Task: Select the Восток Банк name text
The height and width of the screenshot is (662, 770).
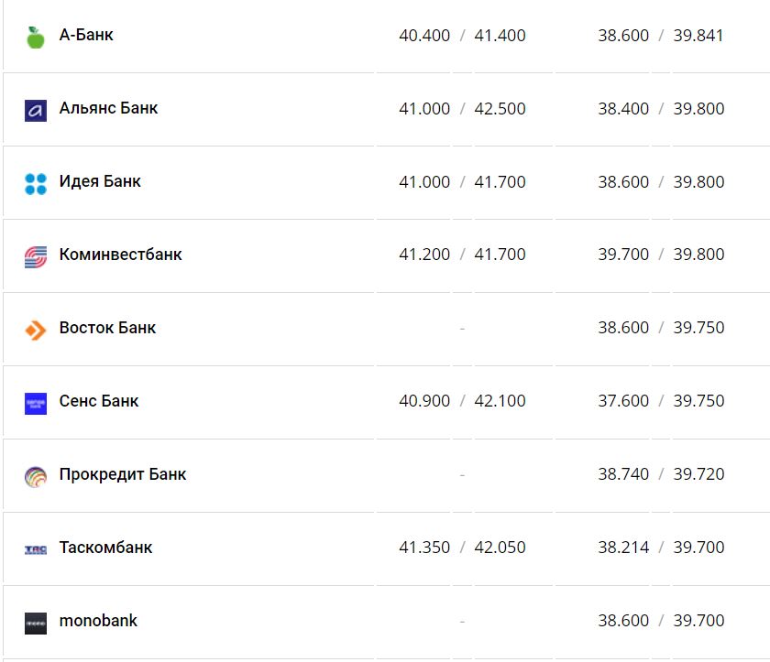Action: click(107, 328)
